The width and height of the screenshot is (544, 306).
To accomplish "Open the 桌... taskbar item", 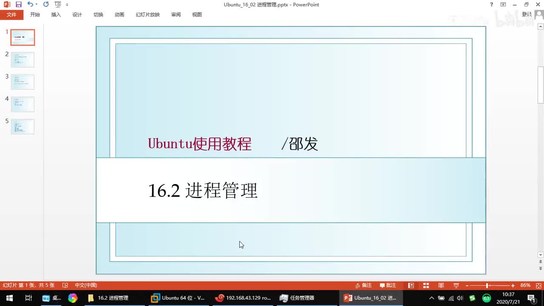I will click(x=52, y=298).
